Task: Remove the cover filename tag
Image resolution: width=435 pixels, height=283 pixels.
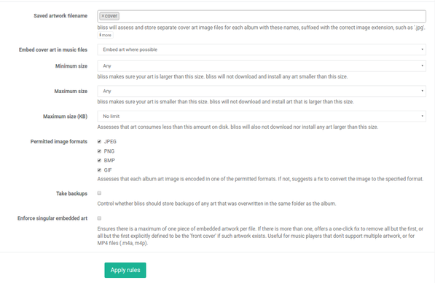Action: [x=103, y=16]
